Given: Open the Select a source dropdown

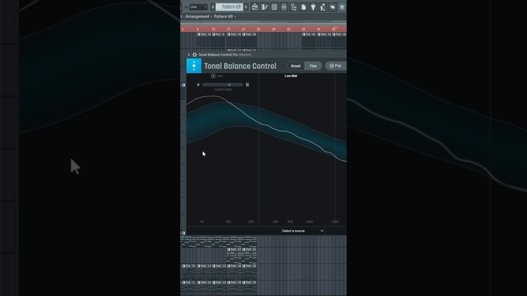Looking at the screenshot, I should tap(303, 231).
